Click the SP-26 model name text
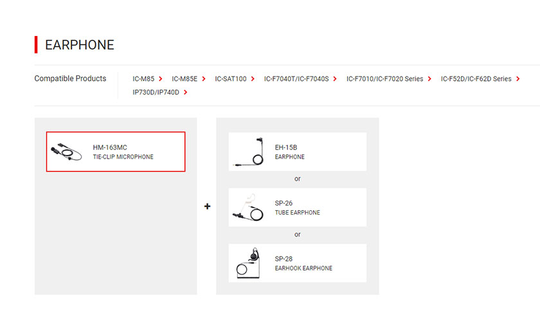The image size is (540, 313). click(283, 203)
